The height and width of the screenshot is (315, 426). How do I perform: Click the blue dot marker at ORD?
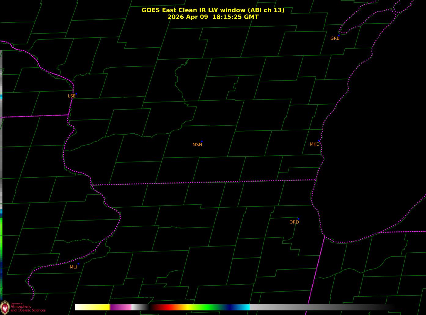[x=298, y=219]
